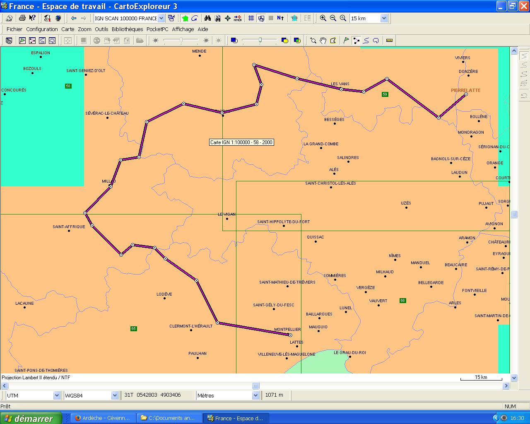Click the green 66 map sheet marker
530x424 pixels.
[x=402, y=301]
